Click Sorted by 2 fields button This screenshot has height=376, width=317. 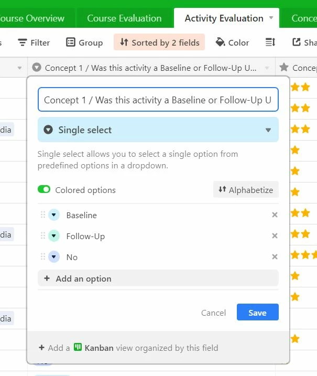pyautogui.click(x=159, y=42)
